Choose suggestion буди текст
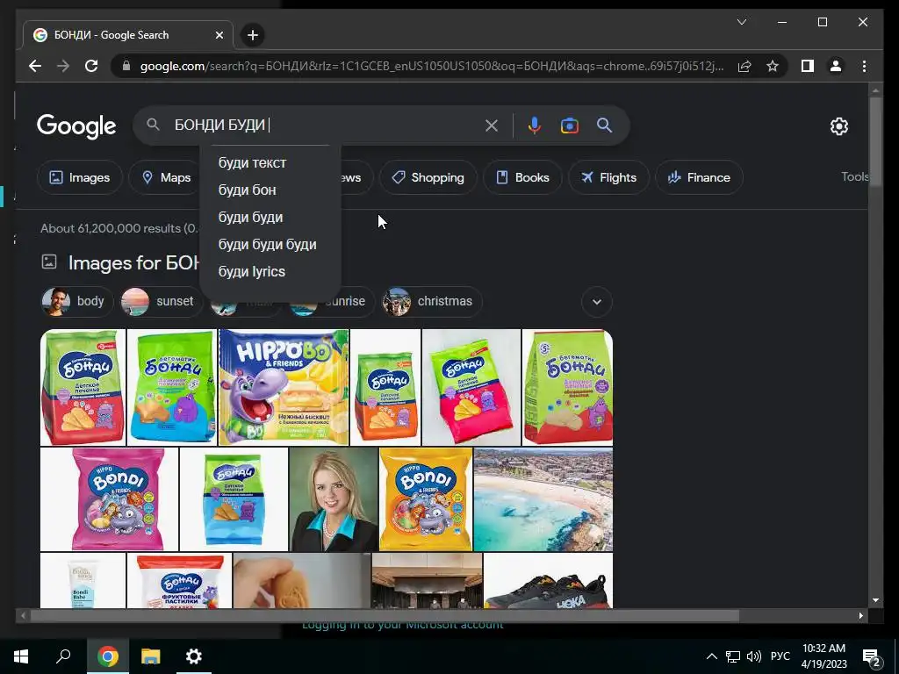The height and width of the screenshot is (674, 899). point(270,162)
